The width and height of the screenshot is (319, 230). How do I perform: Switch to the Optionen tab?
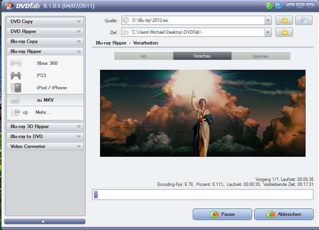click(261, 56)
